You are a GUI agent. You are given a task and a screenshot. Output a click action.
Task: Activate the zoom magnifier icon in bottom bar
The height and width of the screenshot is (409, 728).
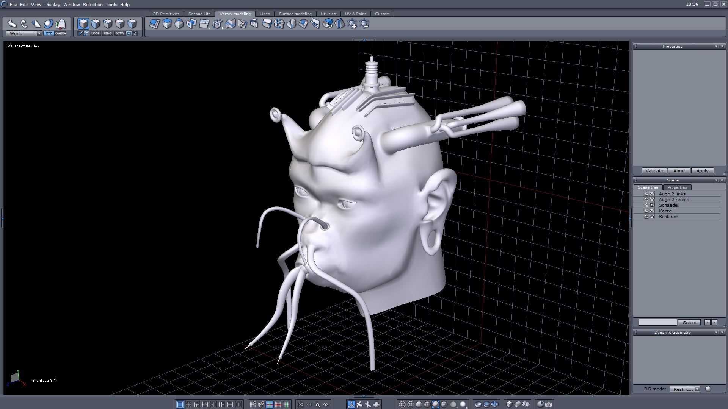[317, 404]
